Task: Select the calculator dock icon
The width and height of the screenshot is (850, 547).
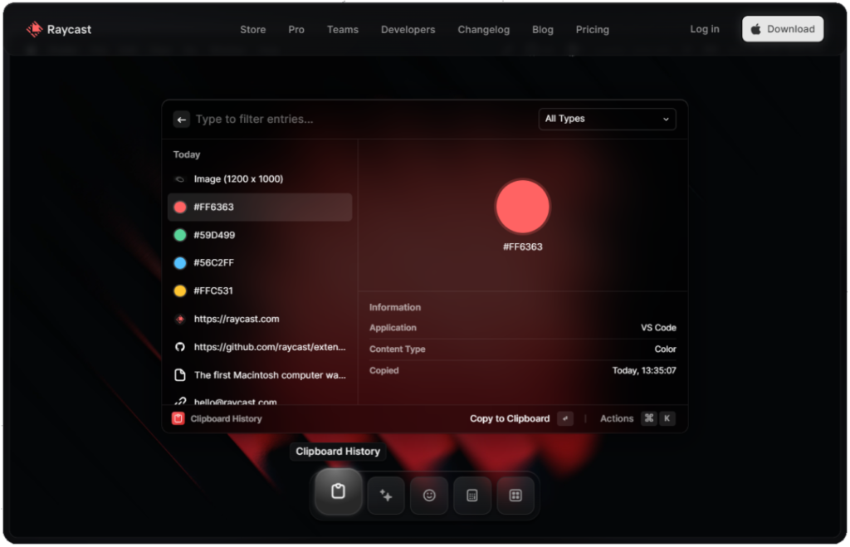Action: pyautogui.click(x=472, y=495)
